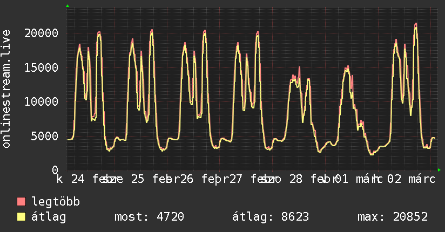
Task: Click the 10000 y-axis label
Action: pyautogui.click(x=42, y=101)
